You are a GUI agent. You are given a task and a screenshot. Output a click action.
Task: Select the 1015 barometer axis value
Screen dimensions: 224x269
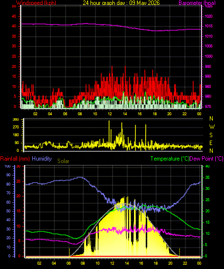click(208, 26)
